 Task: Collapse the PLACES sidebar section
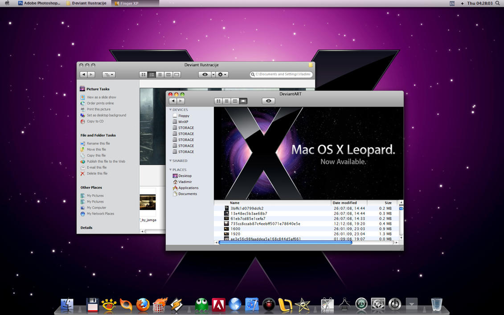[170, 170]
